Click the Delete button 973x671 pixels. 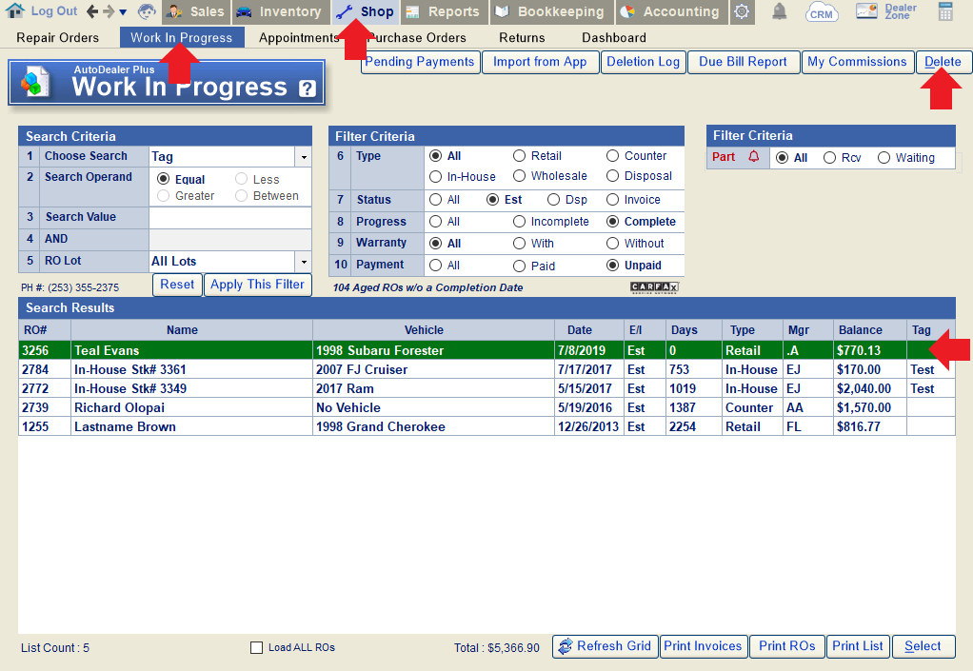[x=943, y=62]
